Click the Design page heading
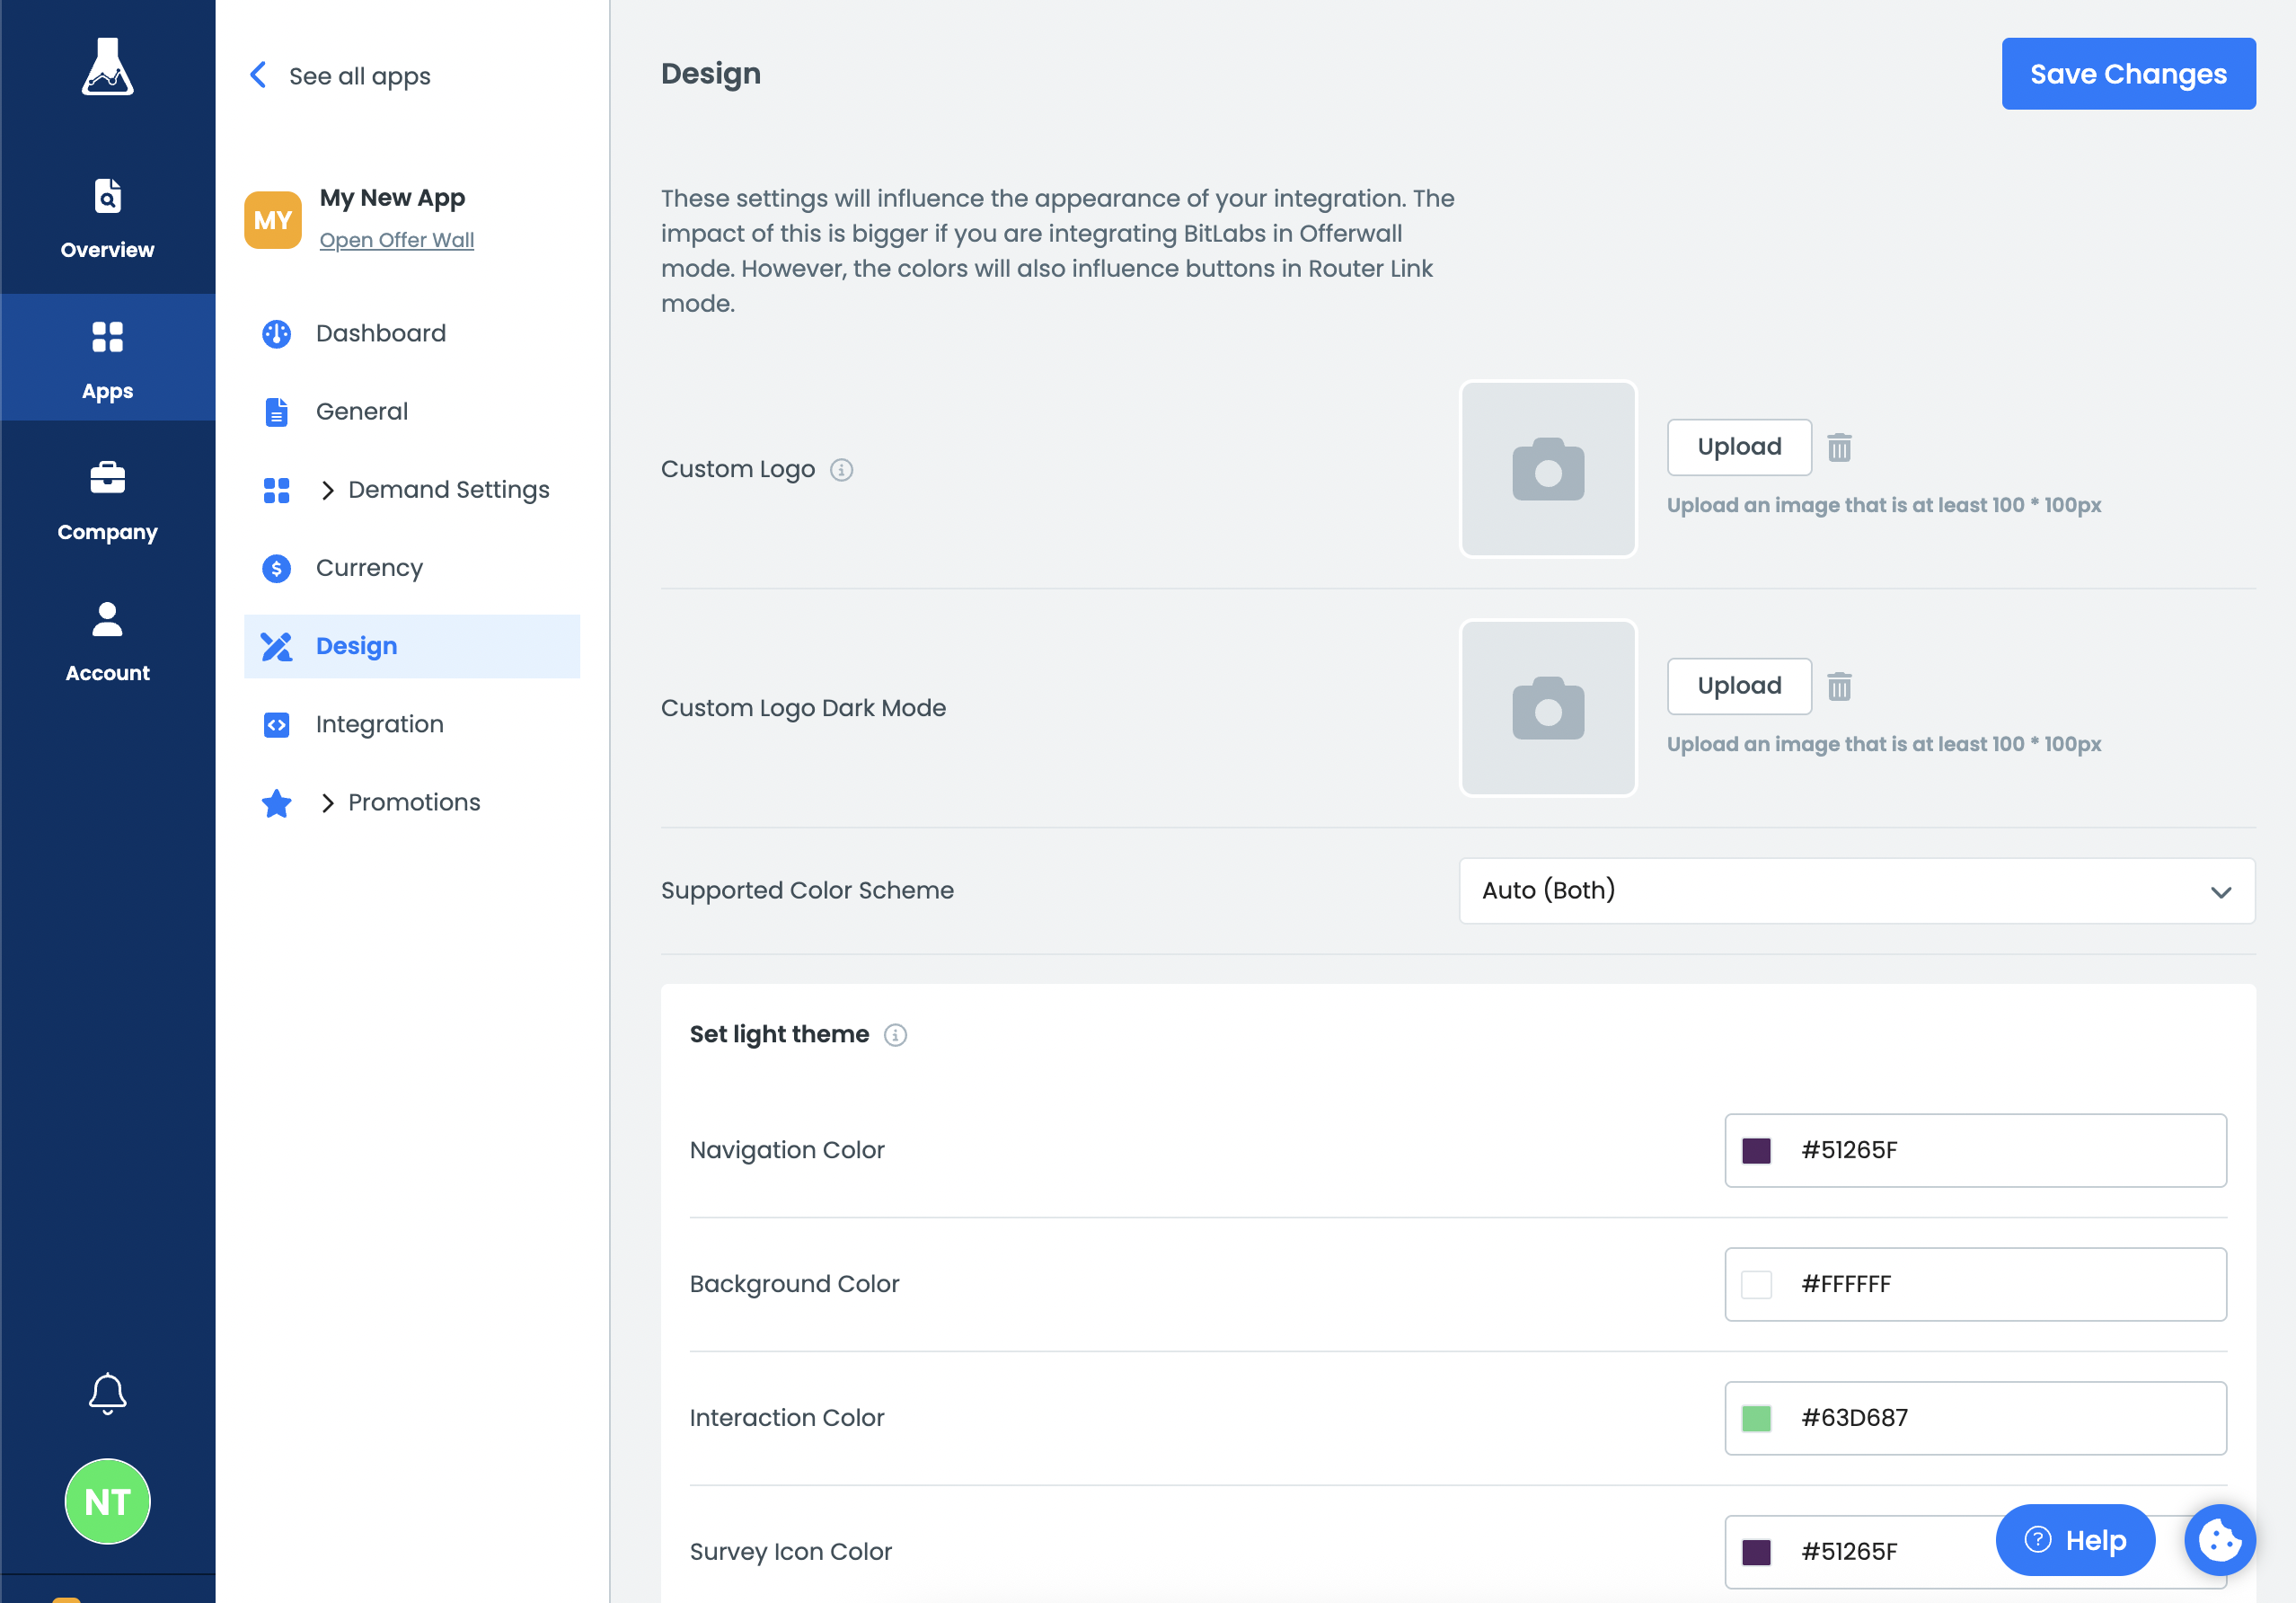Viewport: 2296px width, 1603px height. click(710, 74)
